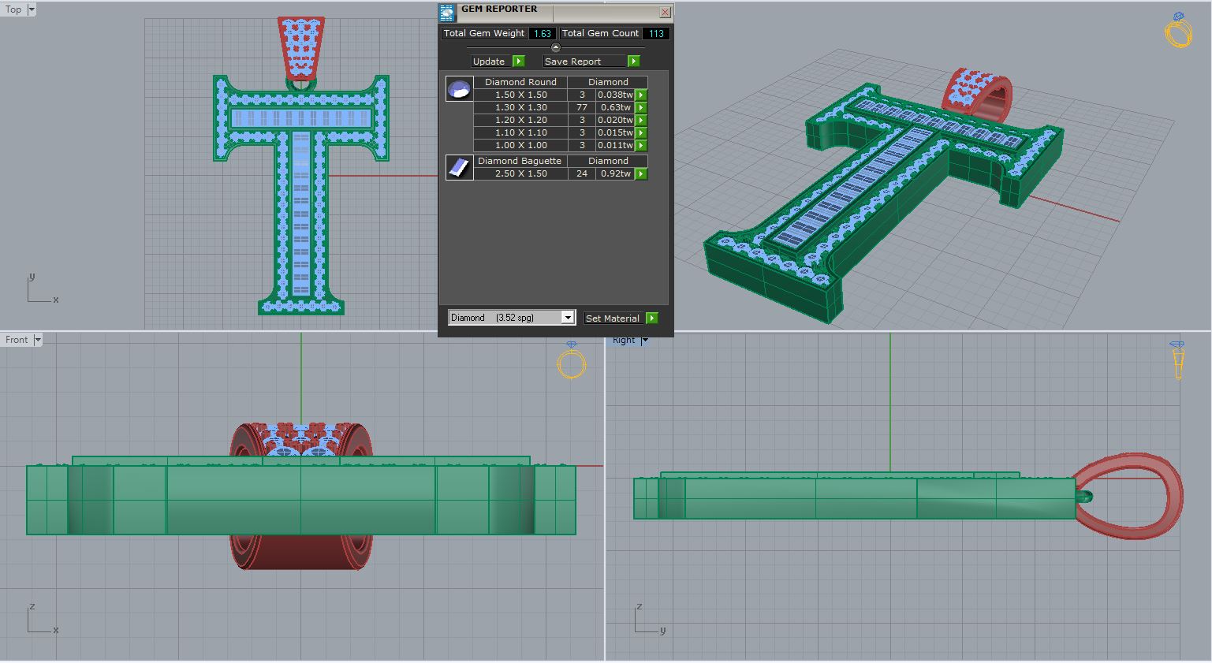
Task: Click the 'Total Gem Count' label
Action: [600, 33]
